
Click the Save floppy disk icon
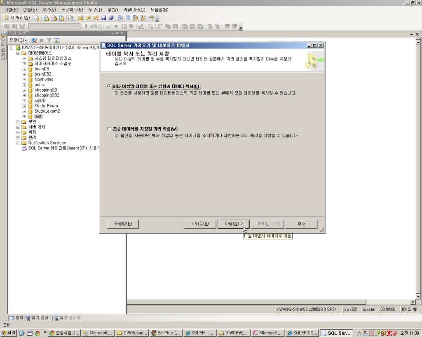pyautogui.click(x=103, y=18)
